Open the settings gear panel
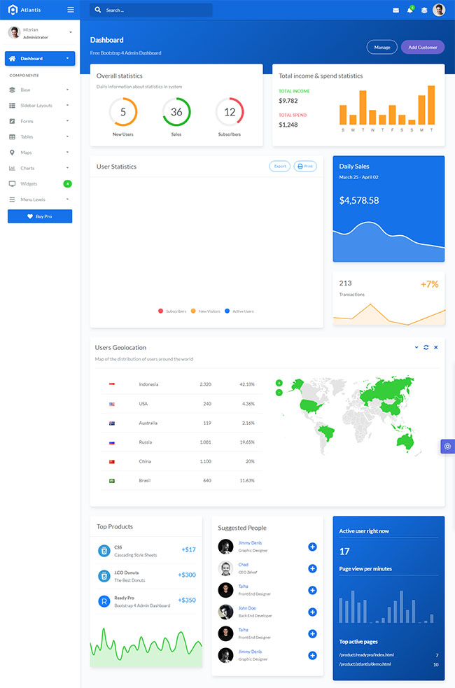This screenshot has width=455, height=688. pos(447,446)
